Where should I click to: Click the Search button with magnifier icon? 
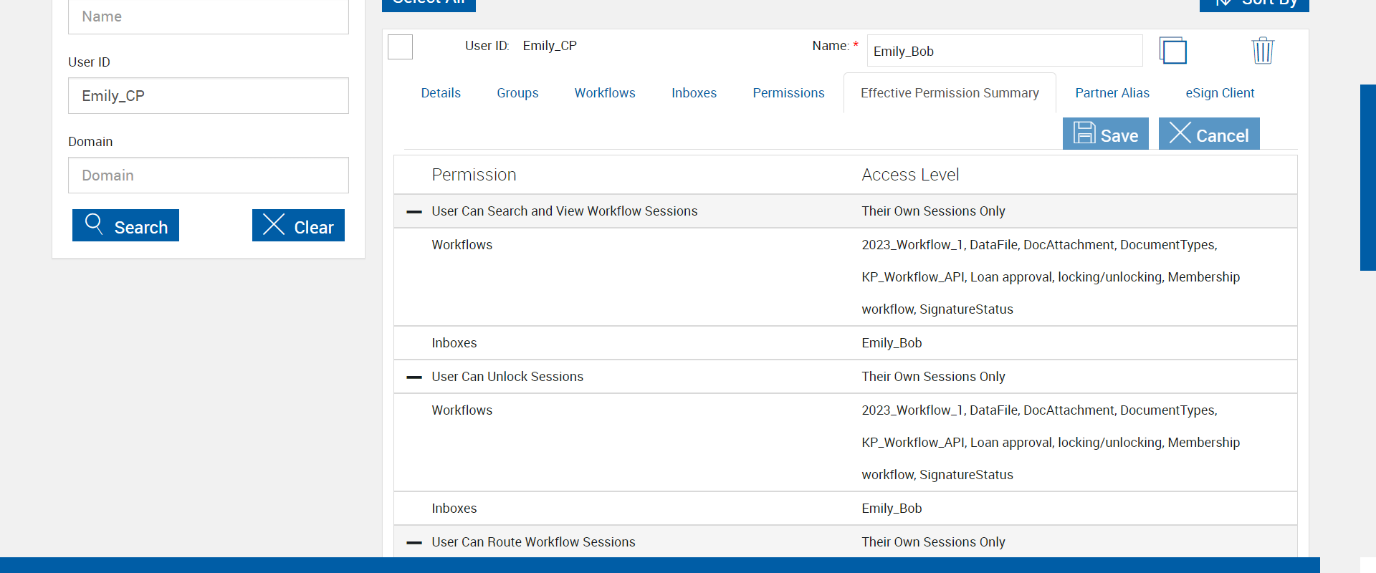point(125,226)
